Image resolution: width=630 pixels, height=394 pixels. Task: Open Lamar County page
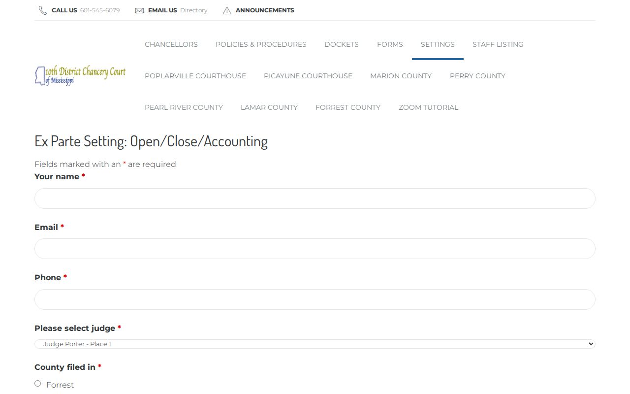coord(269,107)
